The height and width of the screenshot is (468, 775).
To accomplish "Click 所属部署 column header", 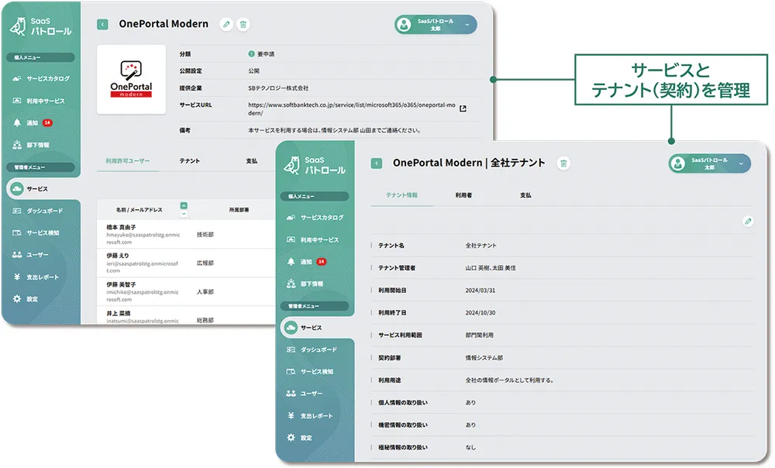I will click(239, 210).
